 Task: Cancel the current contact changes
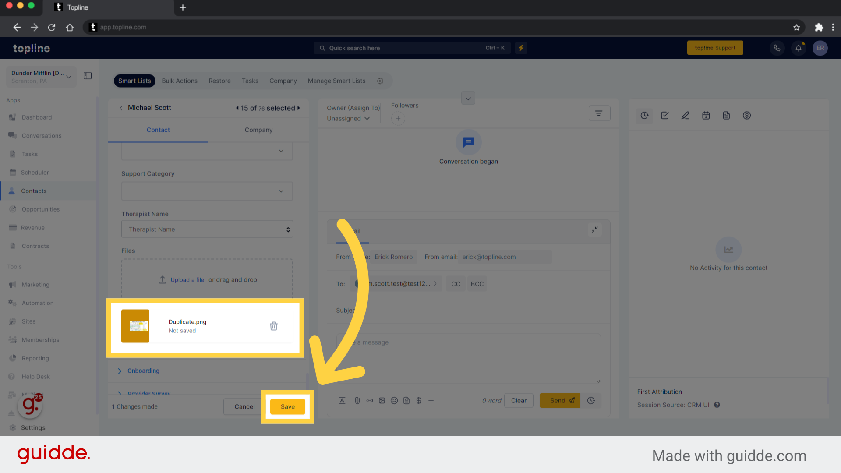click(243, 406)
